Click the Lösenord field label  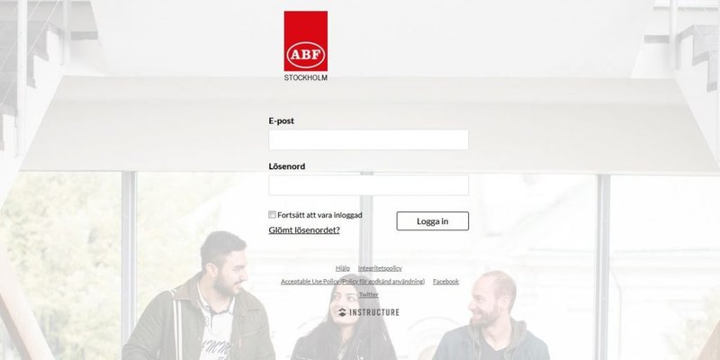pos(287,166)
